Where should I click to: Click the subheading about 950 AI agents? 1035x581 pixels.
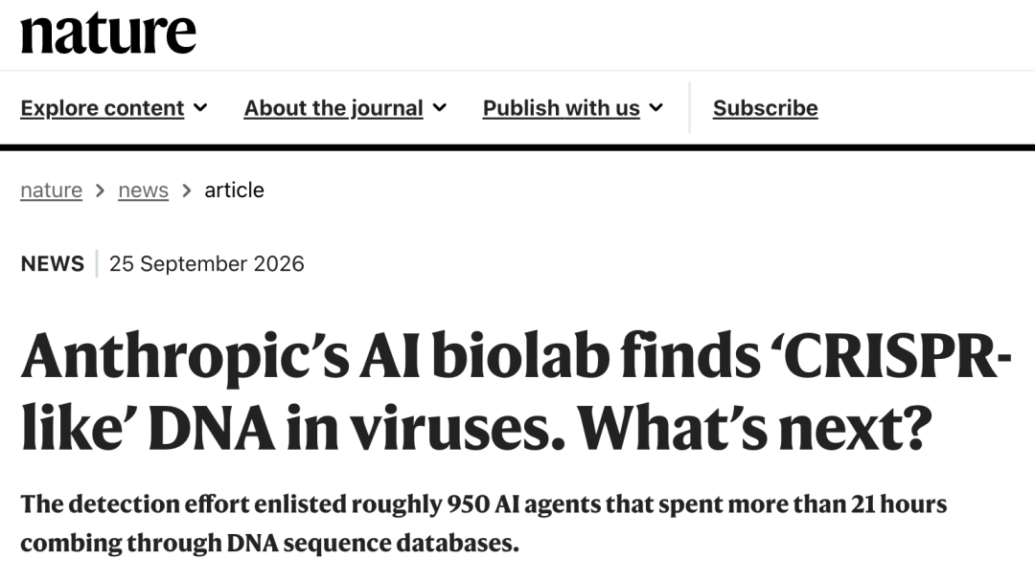coord(483,524)
